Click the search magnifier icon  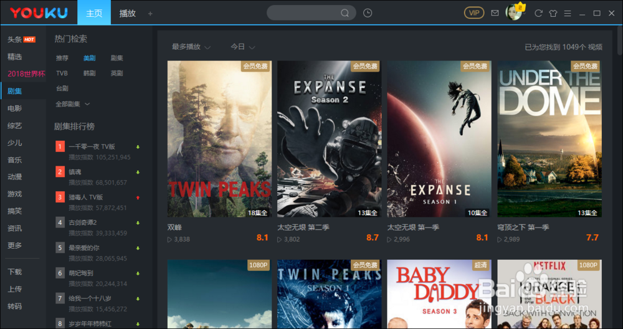(345, 13)
